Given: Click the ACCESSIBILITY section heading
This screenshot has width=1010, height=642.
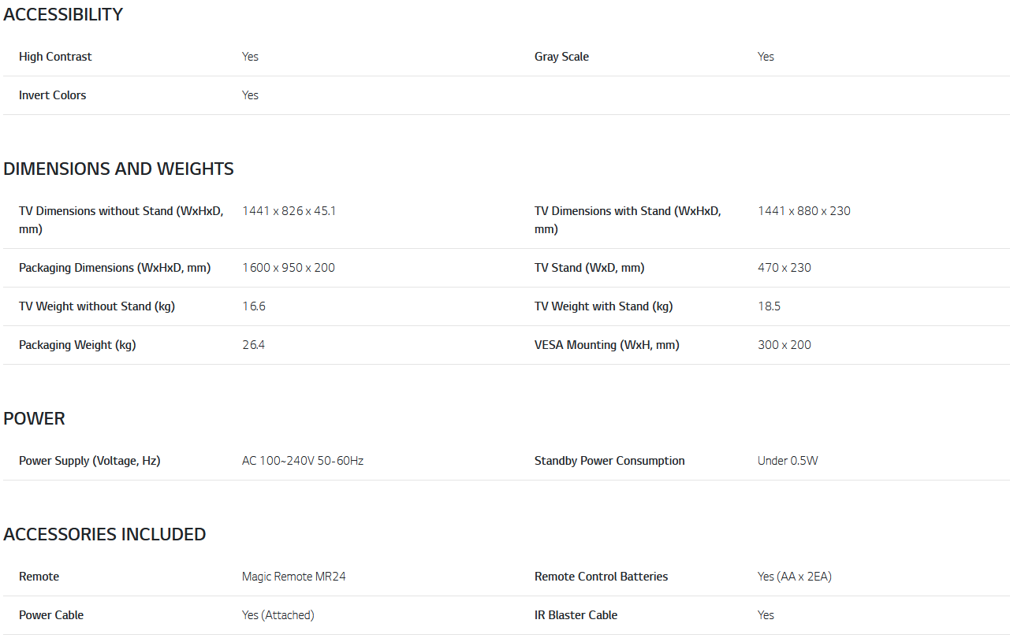Looking at the screenshot, I should point(63,14).
